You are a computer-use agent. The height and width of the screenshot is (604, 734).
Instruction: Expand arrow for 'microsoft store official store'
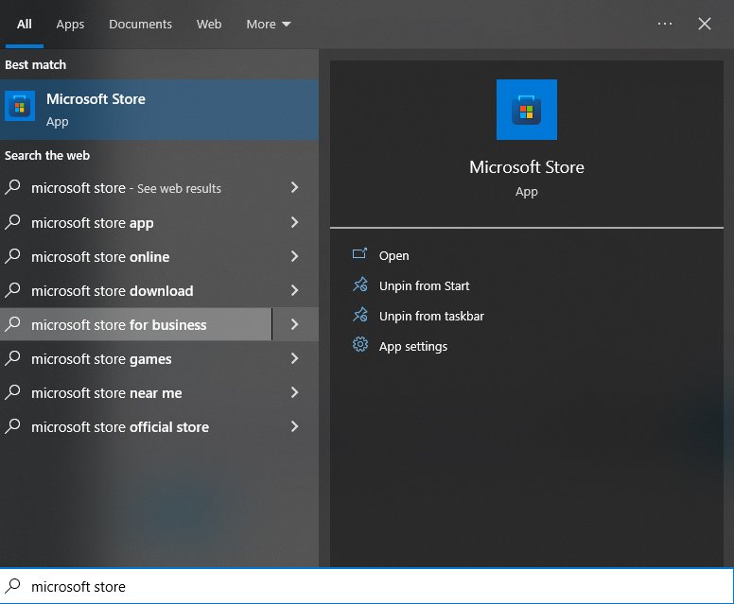pos(294,426)
